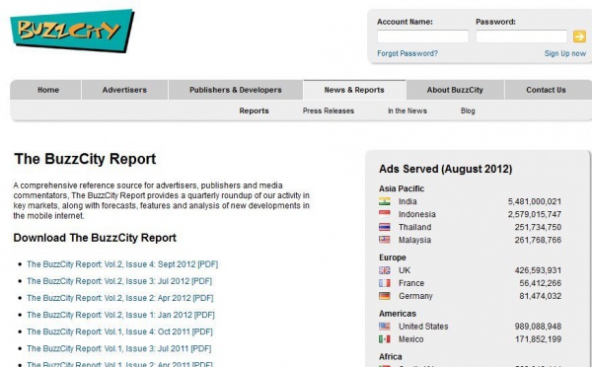The height and width of the screenshot is (367, 592).
Task: Open the Blog submenu item
Action: tap(468, 111)
